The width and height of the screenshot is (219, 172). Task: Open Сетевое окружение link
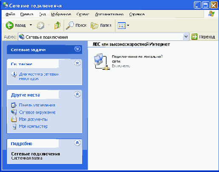click(x=37, y=112)
